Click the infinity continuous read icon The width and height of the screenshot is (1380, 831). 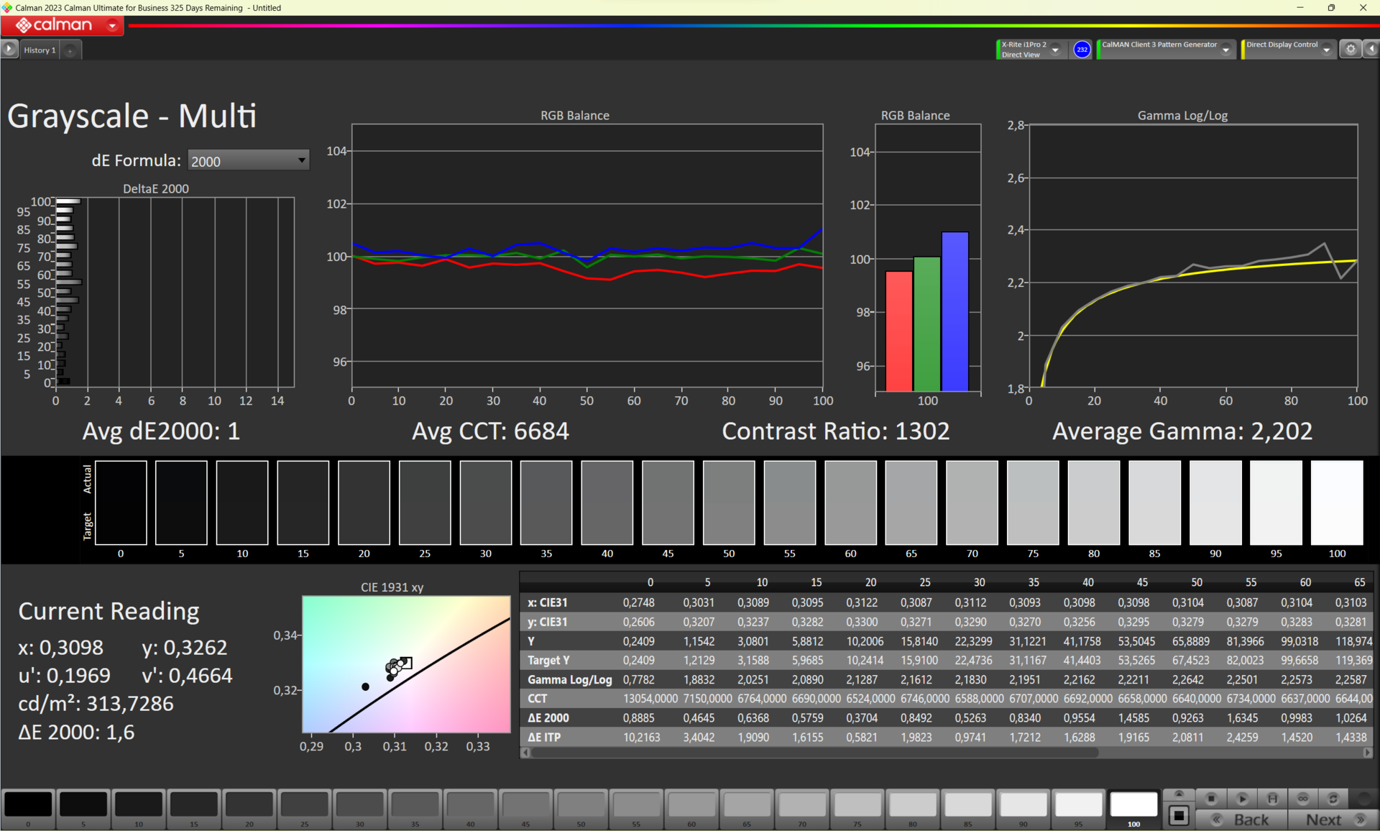1302,799
